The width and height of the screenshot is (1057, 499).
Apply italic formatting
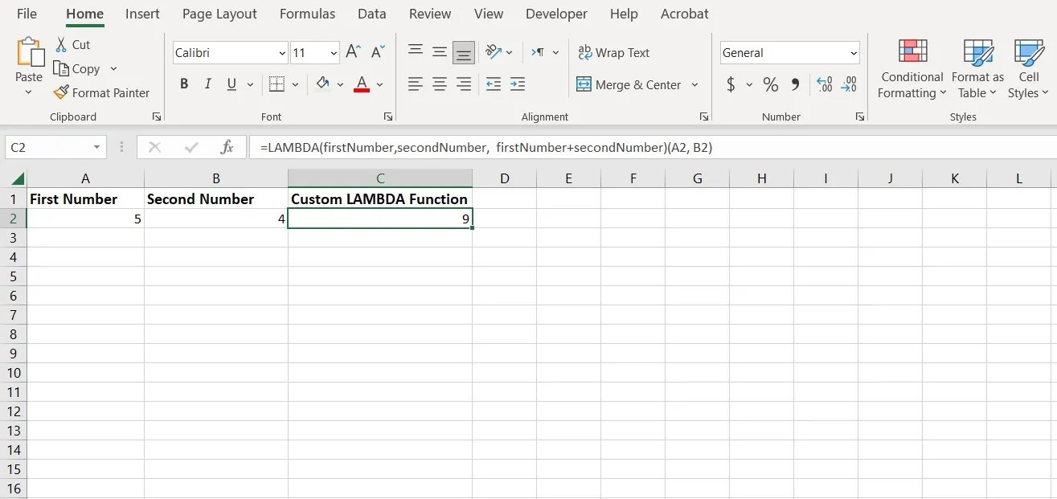point(207,84)
